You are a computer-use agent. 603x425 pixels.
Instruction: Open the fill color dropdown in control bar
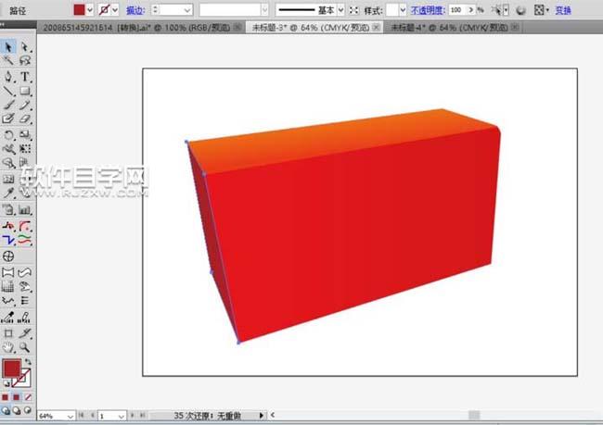[x=90, y=9]
